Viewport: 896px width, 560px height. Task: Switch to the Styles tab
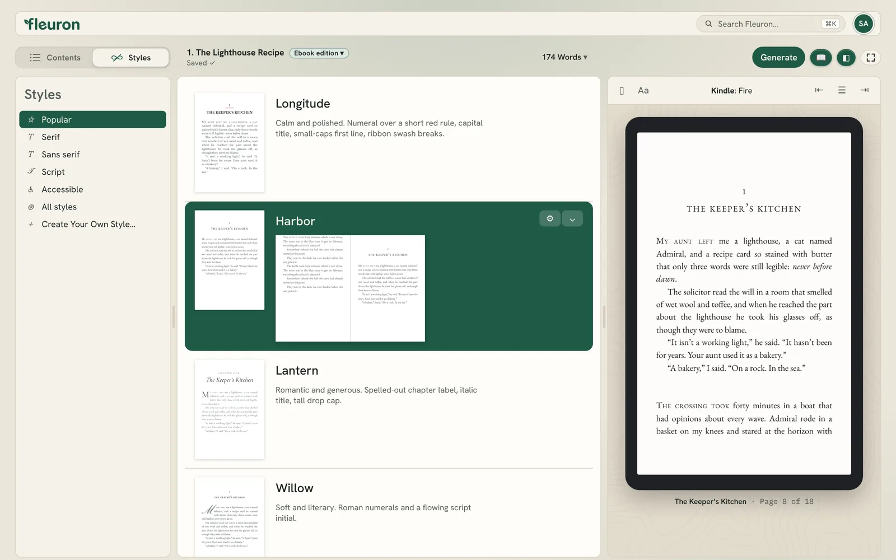pos(131,58)
